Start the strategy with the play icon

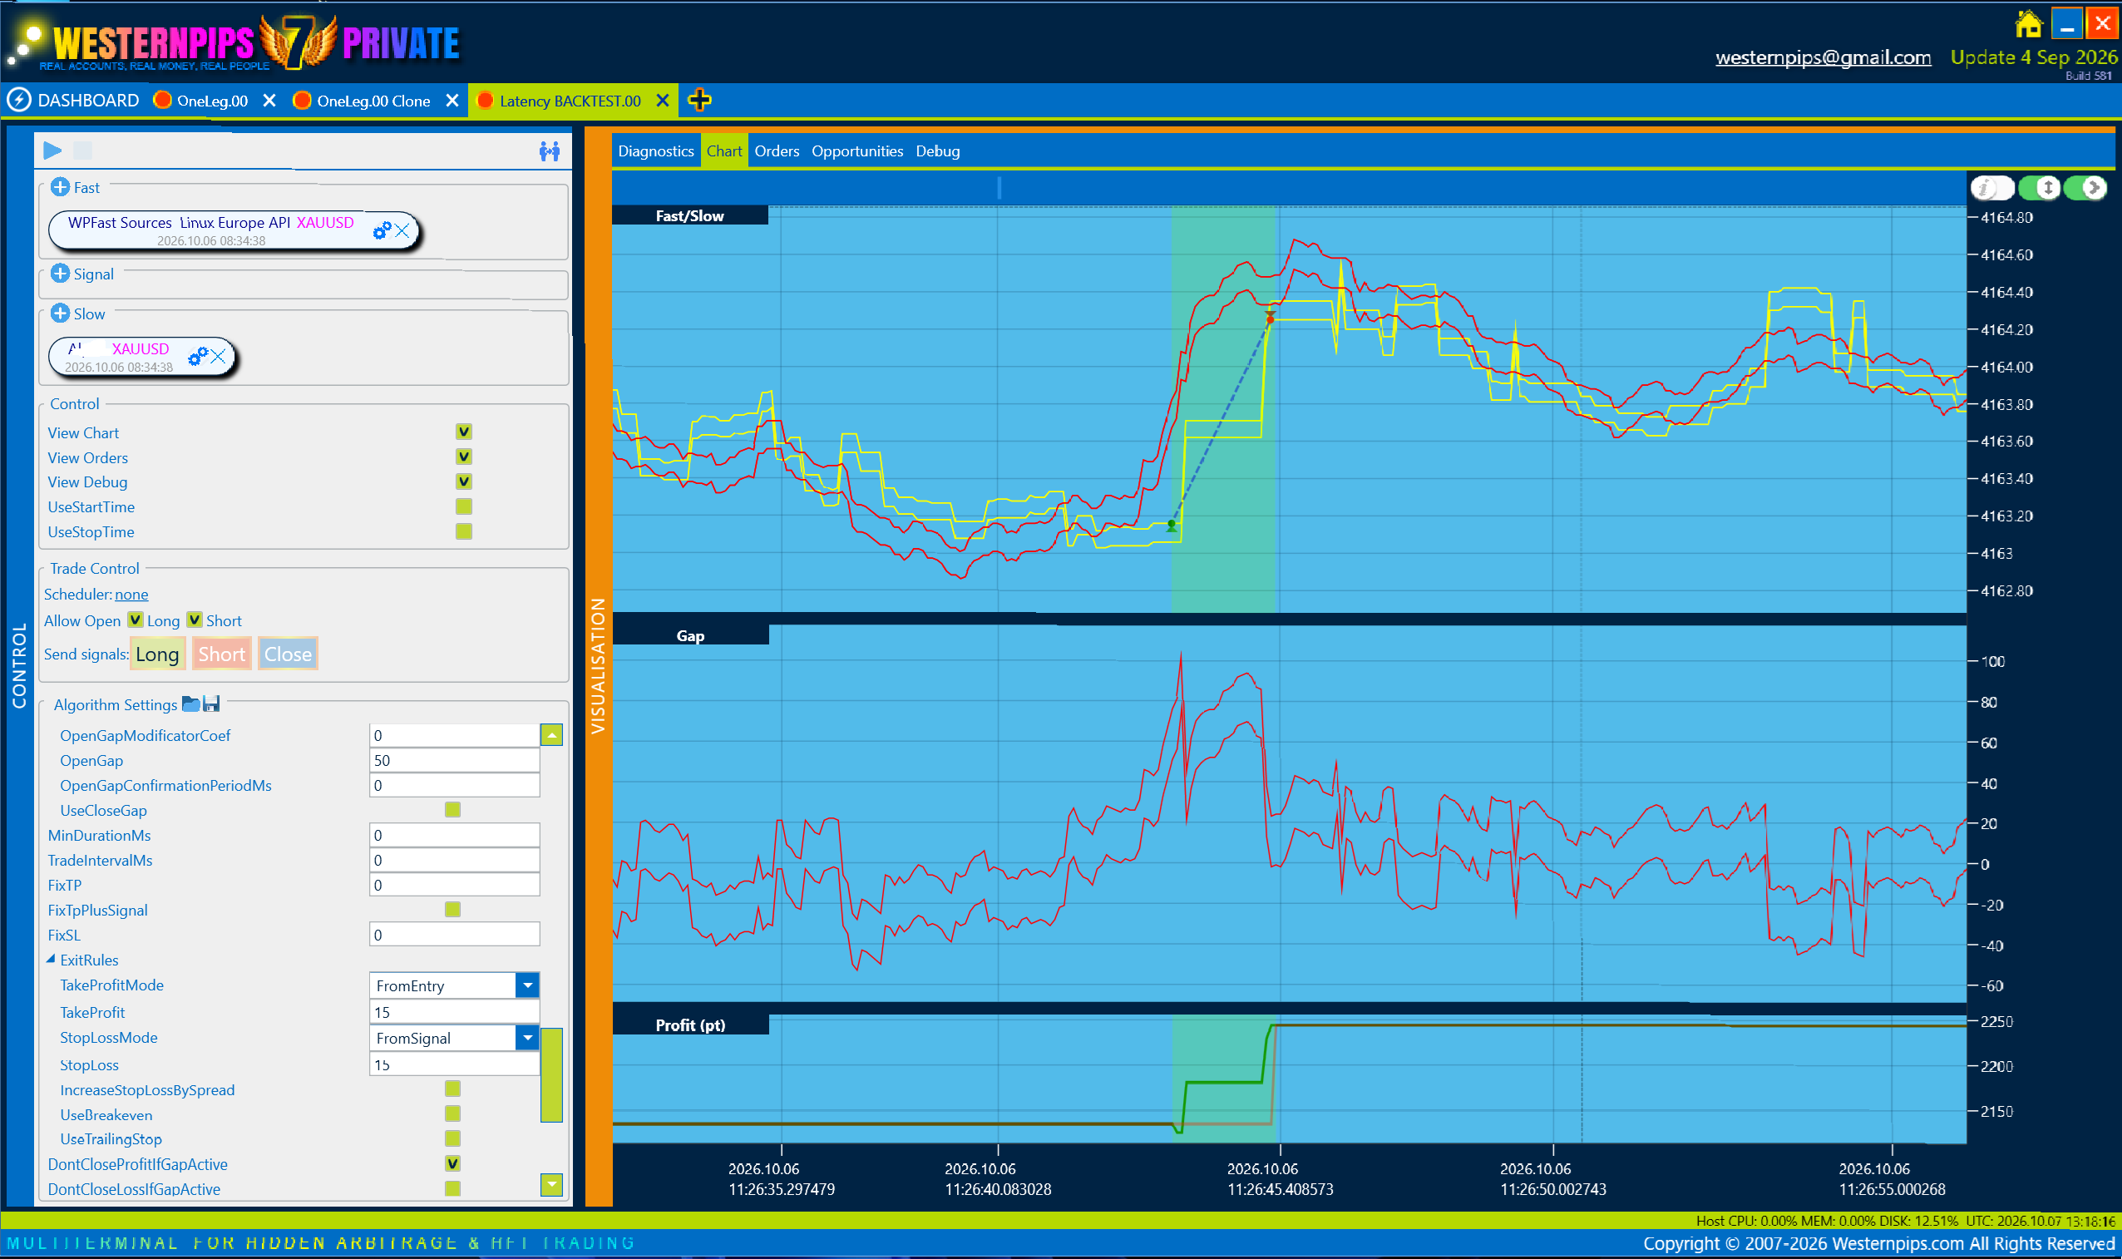click(x=52, y=151)
